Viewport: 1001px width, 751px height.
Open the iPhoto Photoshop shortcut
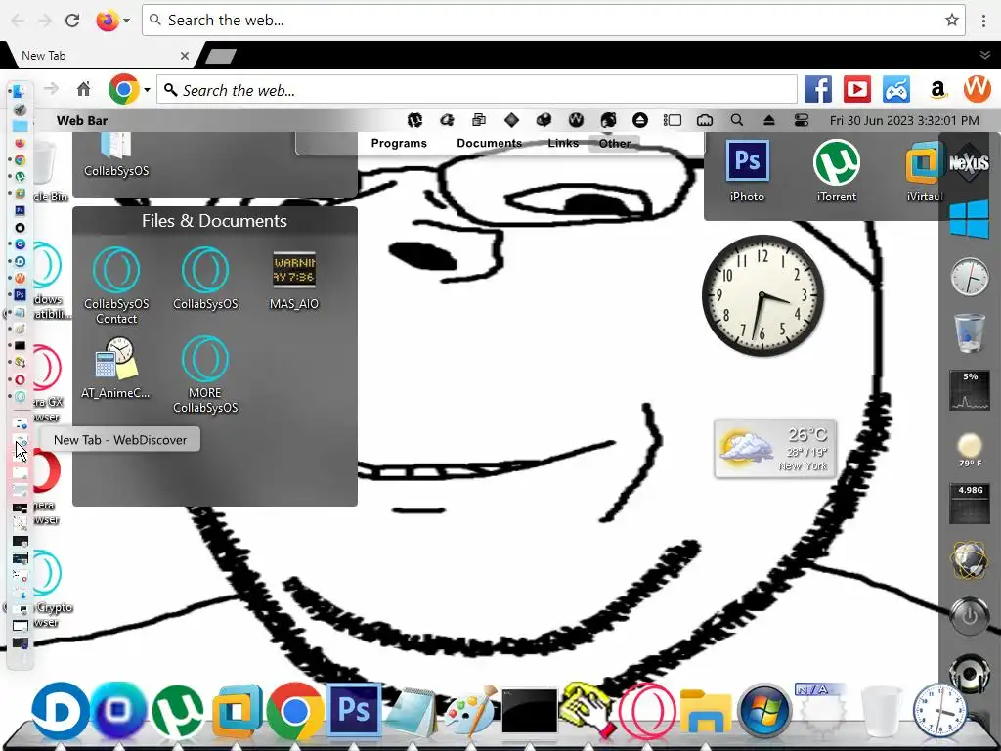click(747, 171)
